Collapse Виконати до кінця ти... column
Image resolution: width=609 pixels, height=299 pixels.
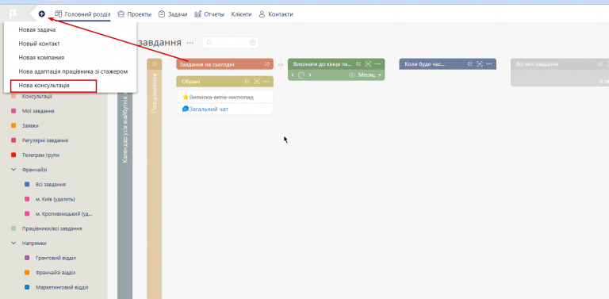358,63
